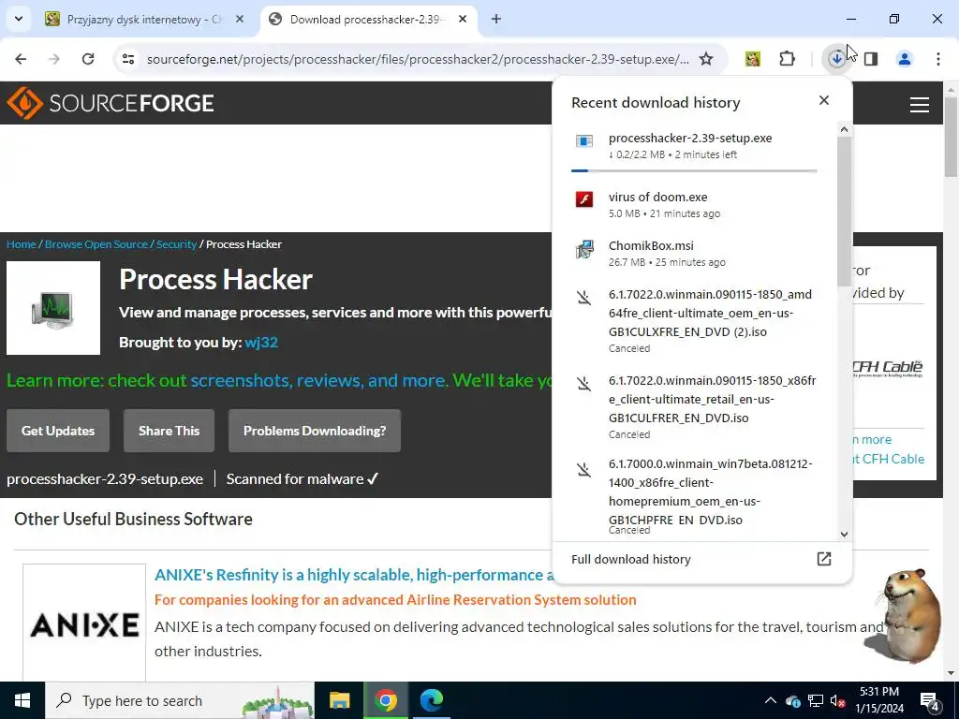Show hidden system tray icons
The height and width of the screenshot is (719, 959).
[x=771, y=700]
